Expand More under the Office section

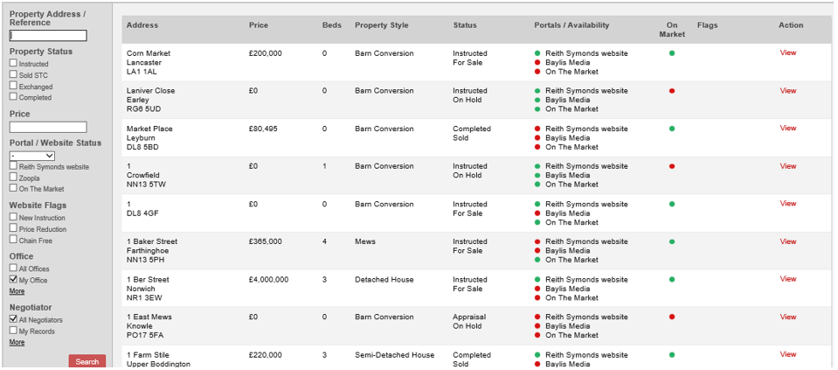click(x=17, y=291)
